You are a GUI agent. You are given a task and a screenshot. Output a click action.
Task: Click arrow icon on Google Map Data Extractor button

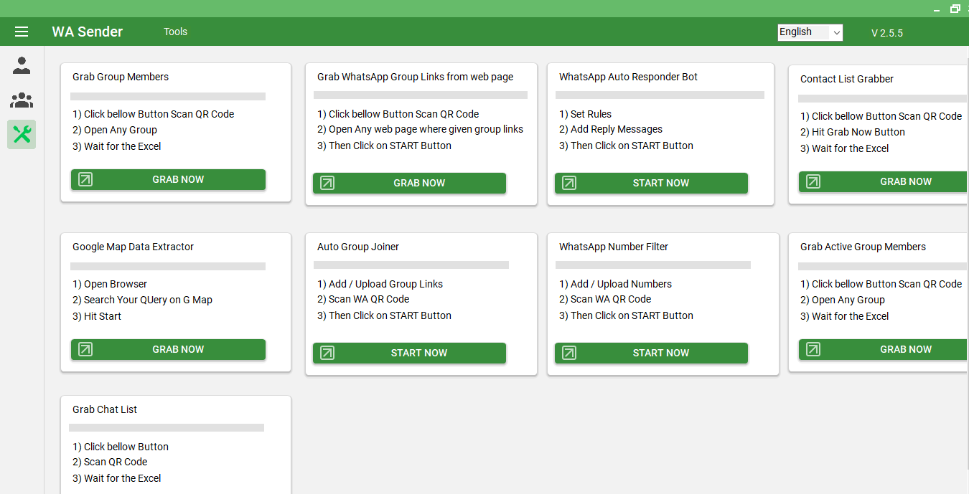85,349
